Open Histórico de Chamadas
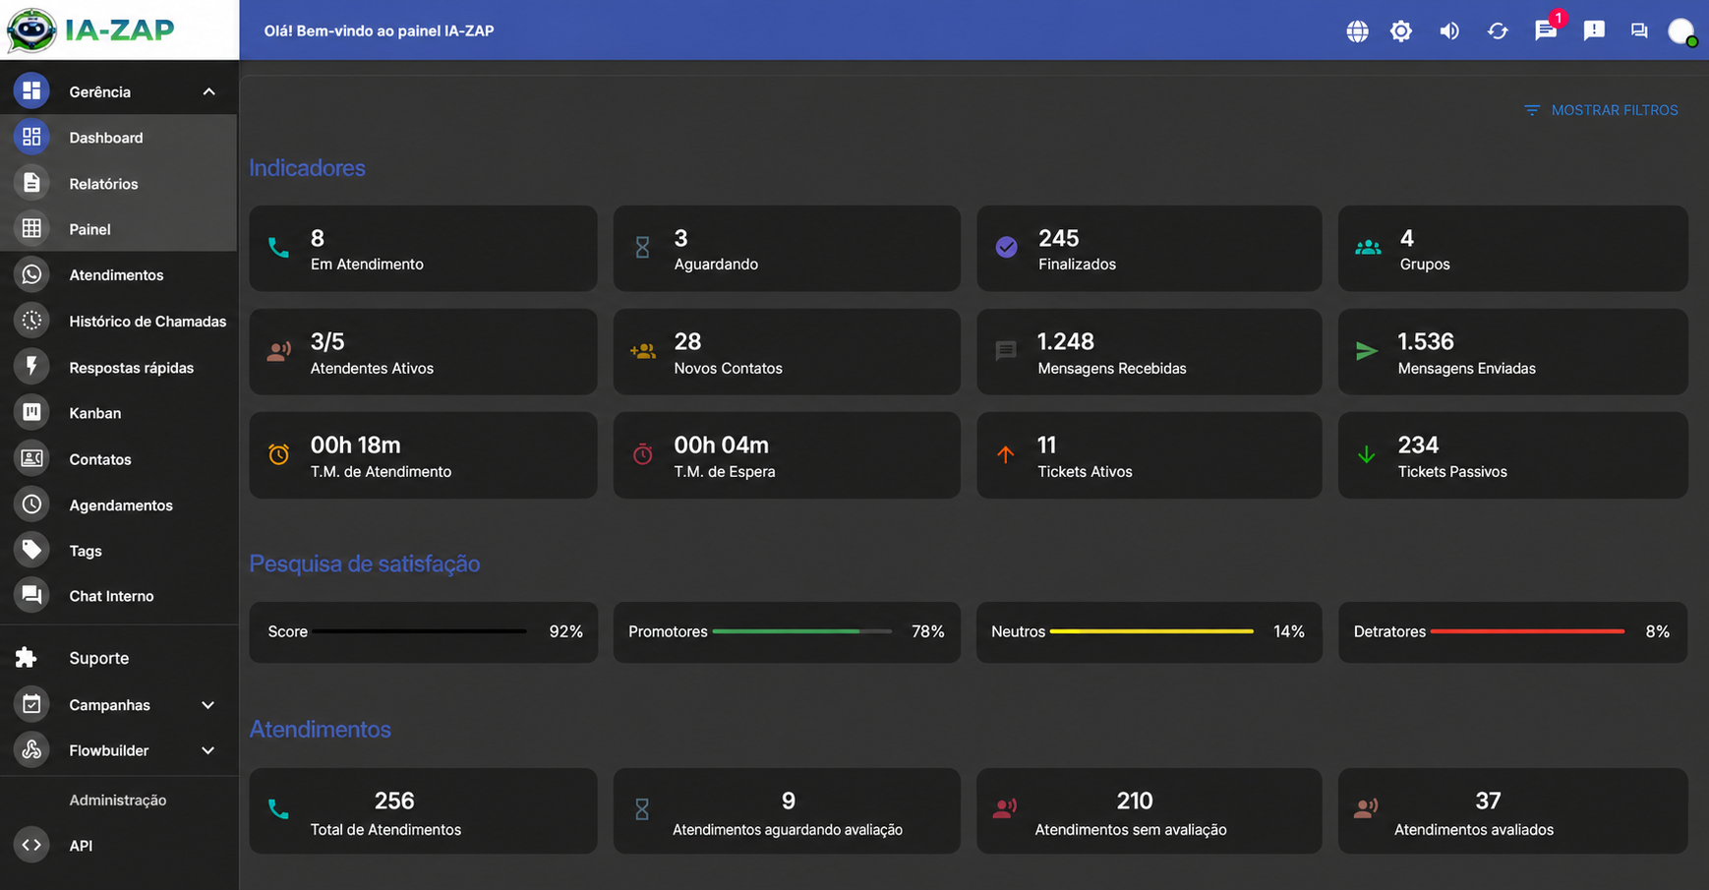This screenshot has width=1709, height=890. pyautogui.click(x=118, y=322)
